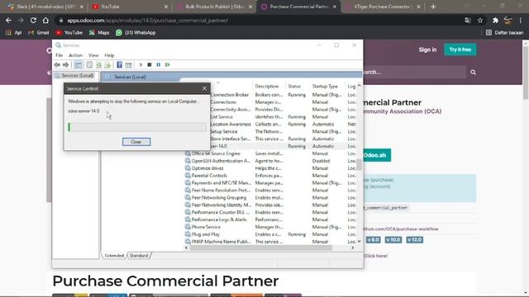Toggle Show/Hide Console Tree icon
Screen dimensions: 529x297
(79, 64)
